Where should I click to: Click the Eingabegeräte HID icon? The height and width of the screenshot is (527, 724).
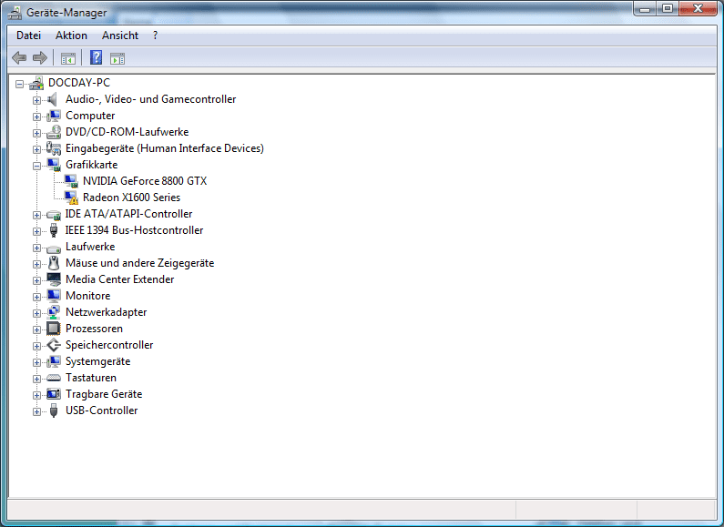coord(54,148)
